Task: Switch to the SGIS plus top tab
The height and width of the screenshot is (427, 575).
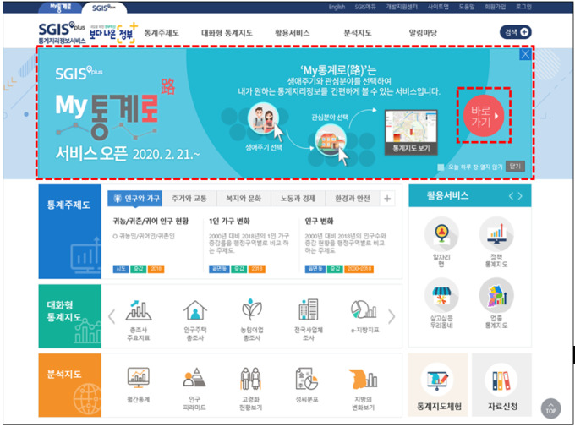Action: coord(104,8)
